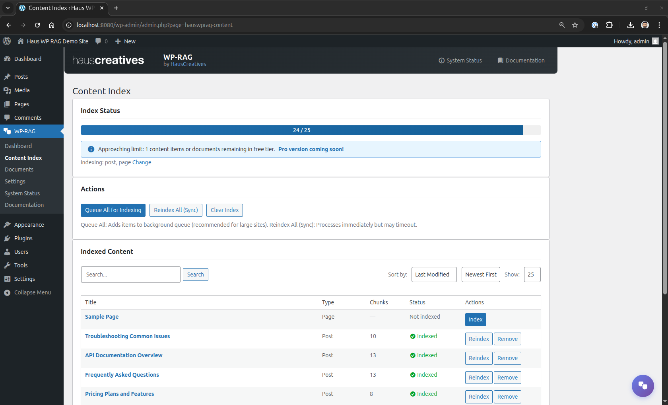Click the Chrome profile avatar icon
This screenshot has height=405, width=668.
(645, 25)
